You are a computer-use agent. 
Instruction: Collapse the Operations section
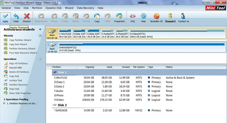[x=40, y=59]
